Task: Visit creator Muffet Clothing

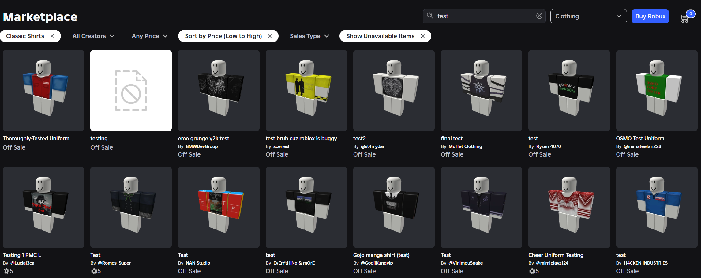Action: click(465, 146)
